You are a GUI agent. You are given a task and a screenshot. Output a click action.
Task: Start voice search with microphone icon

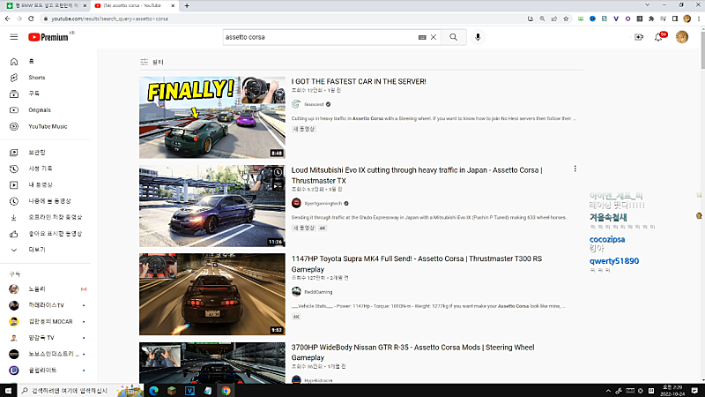478,37
